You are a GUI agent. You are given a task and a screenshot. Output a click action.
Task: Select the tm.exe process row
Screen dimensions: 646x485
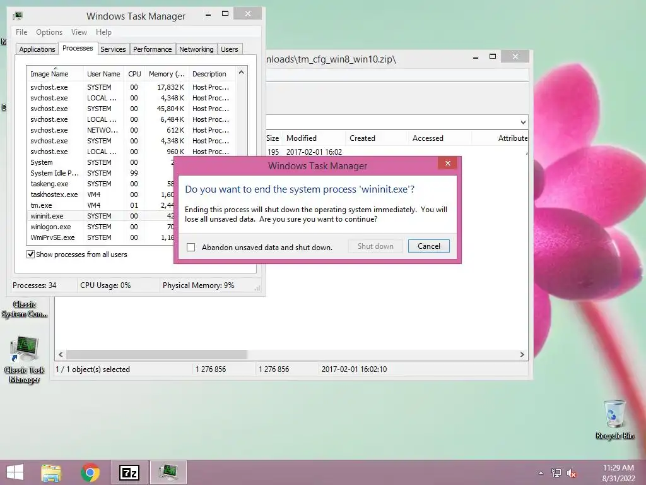pos(101,205)
